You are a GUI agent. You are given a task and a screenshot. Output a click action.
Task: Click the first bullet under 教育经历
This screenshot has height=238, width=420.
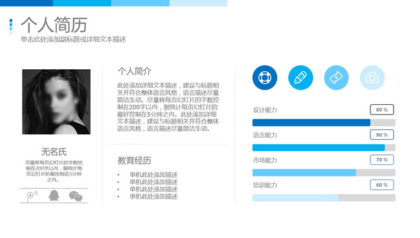[153, 175]
